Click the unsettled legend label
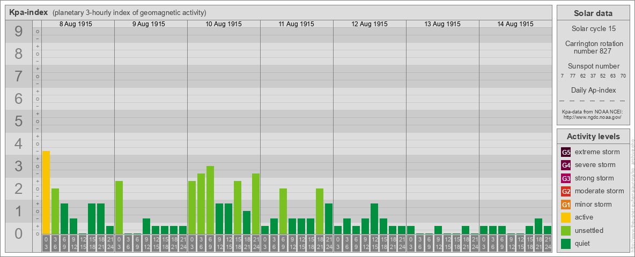 tap(589, 230)
